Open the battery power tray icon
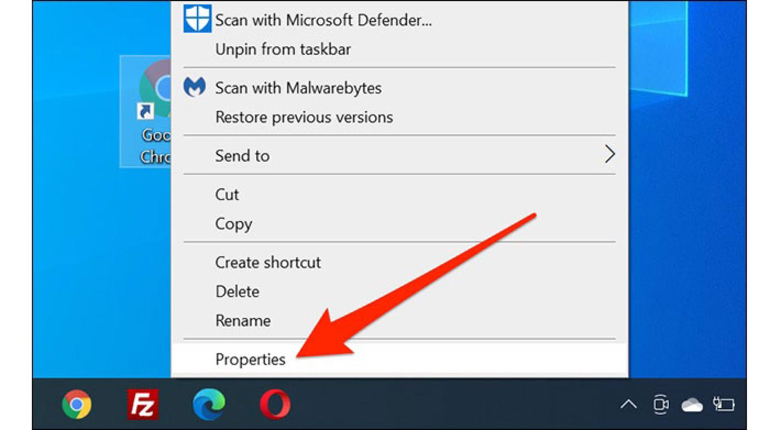The width and height of the screenshot is (770, 430). (723, 404)
